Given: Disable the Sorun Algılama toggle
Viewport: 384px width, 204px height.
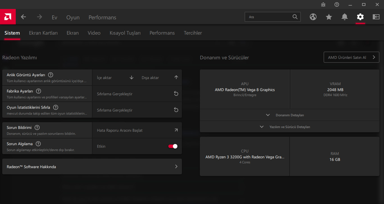Looking at the screenshot, I should pos(173,146).
